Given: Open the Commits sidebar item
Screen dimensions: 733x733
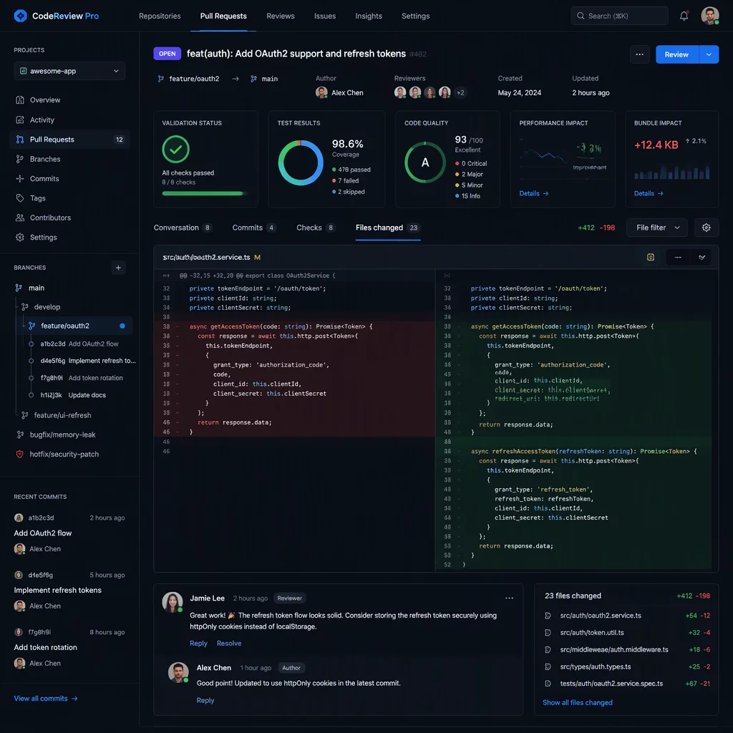Looking at the screenshot, I should (x=69, y=178).
